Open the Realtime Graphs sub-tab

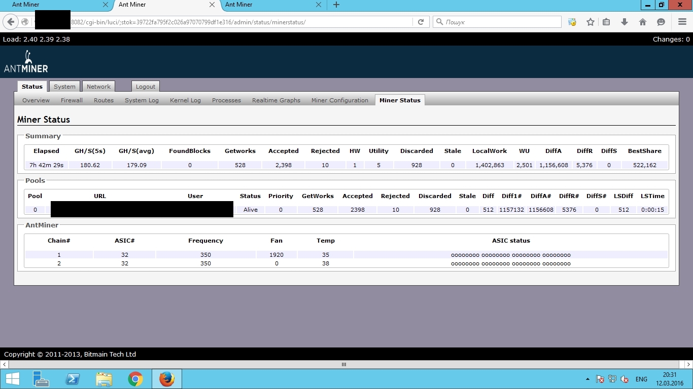click(276, 100)
